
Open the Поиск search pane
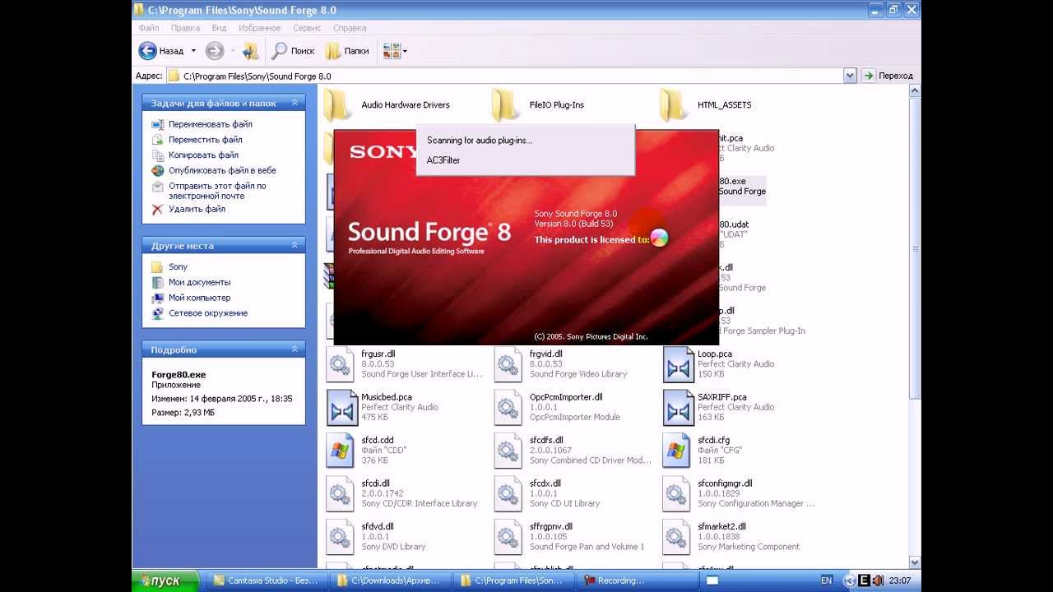(293, 51)
